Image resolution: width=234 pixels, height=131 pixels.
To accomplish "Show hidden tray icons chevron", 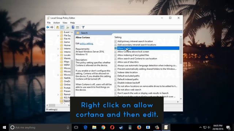I will (200, 127).
